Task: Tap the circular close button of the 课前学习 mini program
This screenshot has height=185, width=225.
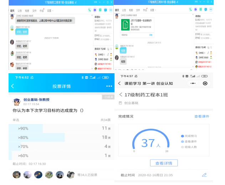Action: (x=205, y=83)
